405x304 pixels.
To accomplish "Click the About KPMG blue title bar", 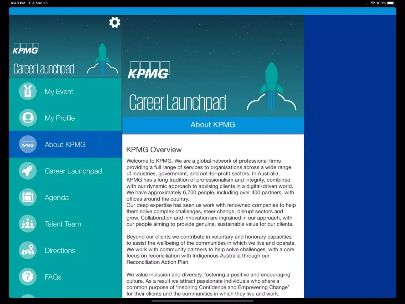I will tap(213, 125).
